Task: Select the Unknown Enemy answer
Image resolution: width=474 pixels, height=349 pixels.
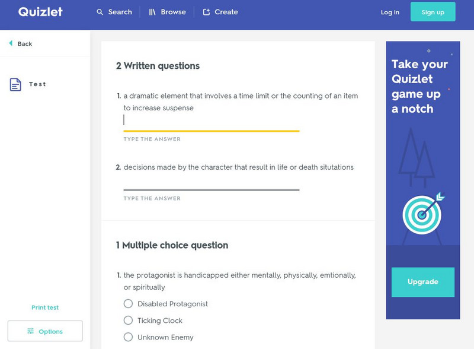Action: (x=128, y=337)
